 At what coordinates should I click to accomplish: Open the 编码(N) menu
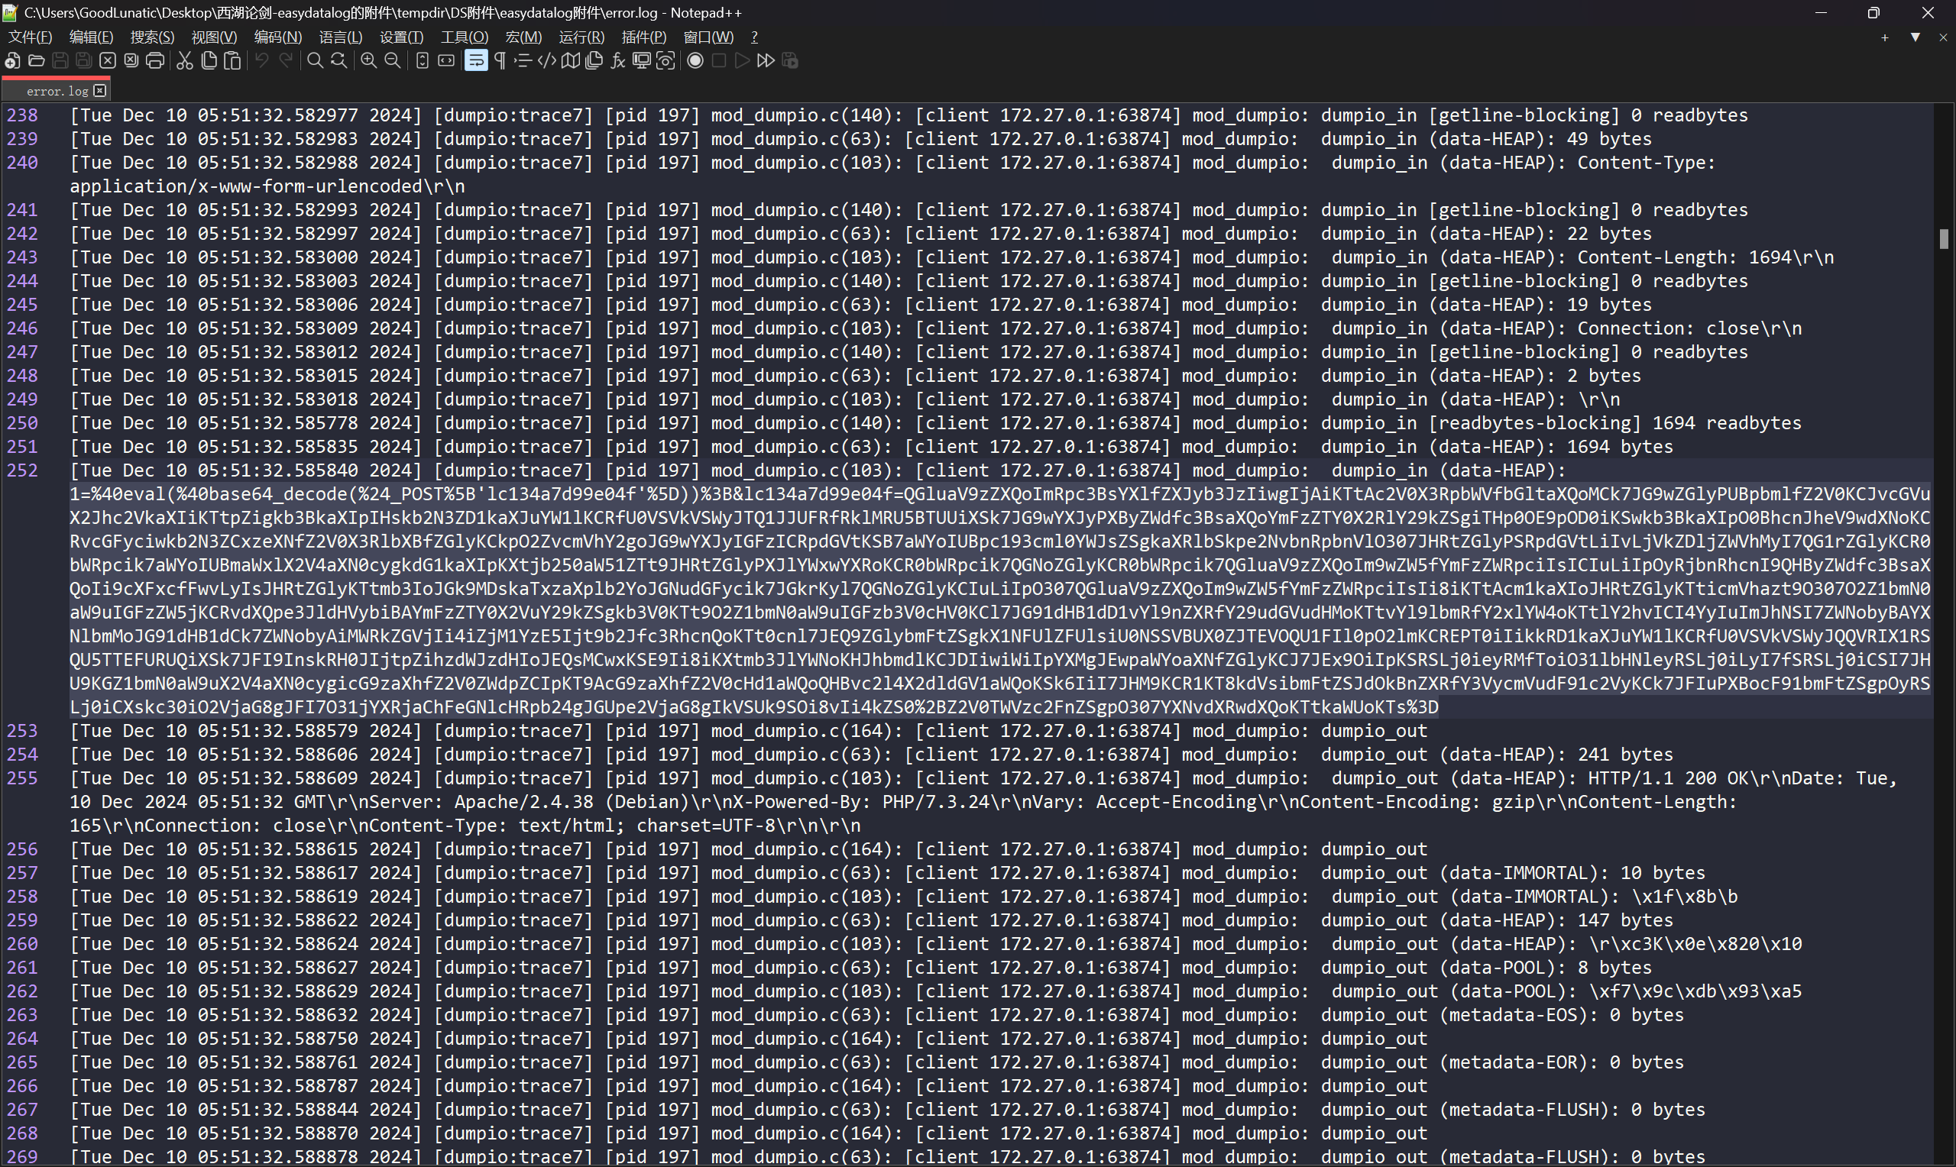tap(277, 37)
